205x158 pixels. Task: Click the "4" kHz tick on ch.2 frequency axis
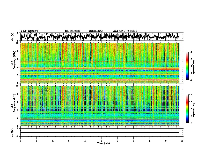tap(18, 110)
